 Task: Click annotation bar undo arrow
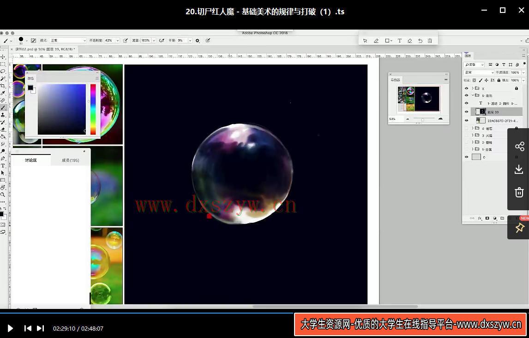[x=420, y=41]
